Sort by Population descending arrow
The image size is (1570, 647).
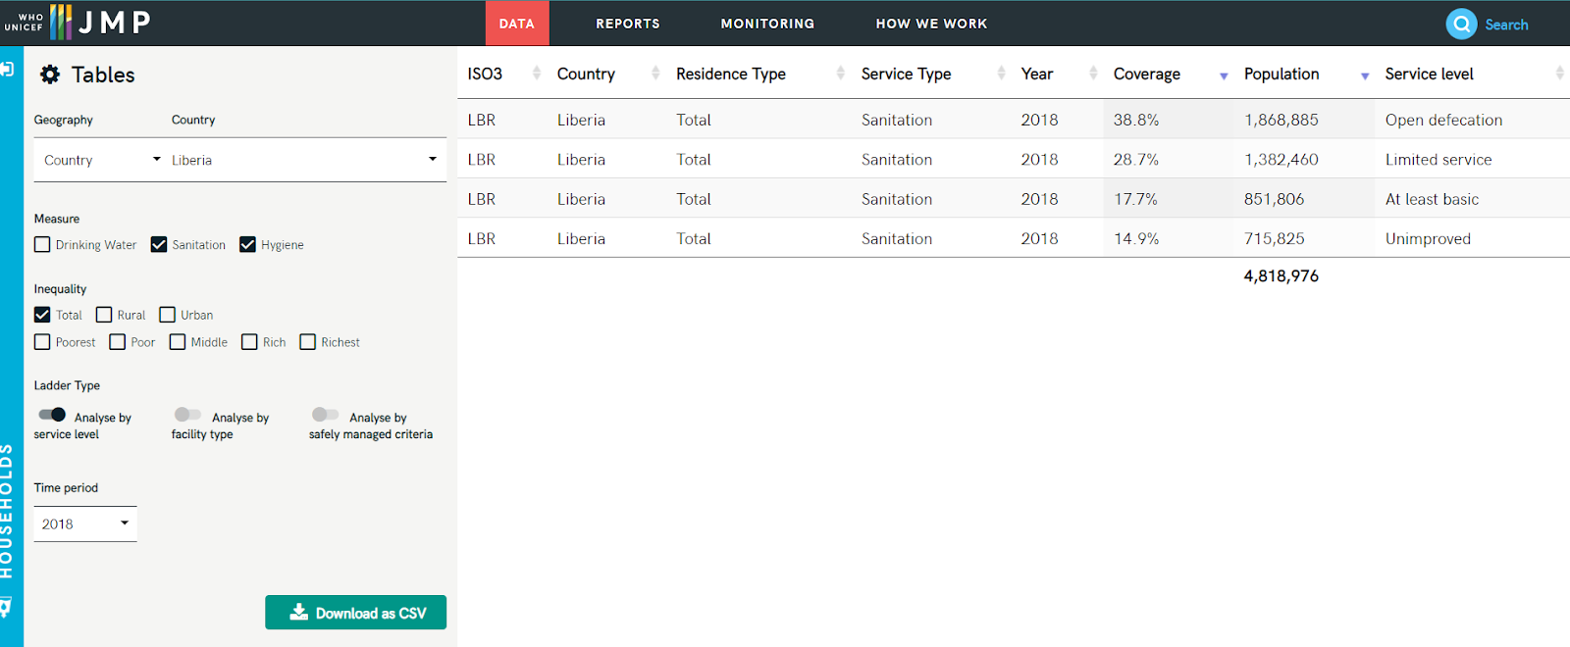pyautogui.click(x=1365, y=76)
